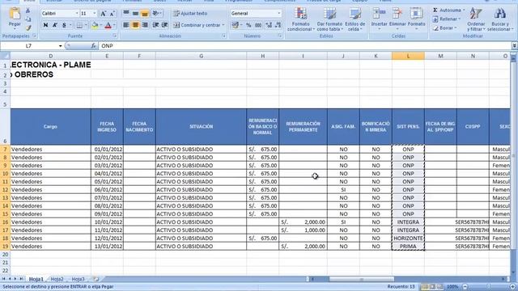
Task: Toggle underline (S) formatting
Action: [64, 25]
